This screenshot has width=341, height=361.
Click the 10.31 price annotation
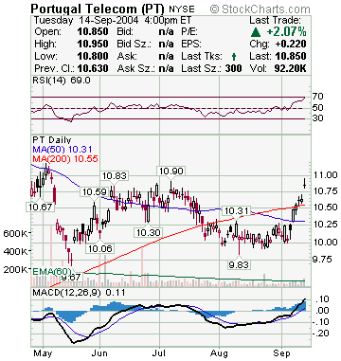pyautogui.click(x=236, y=211)
